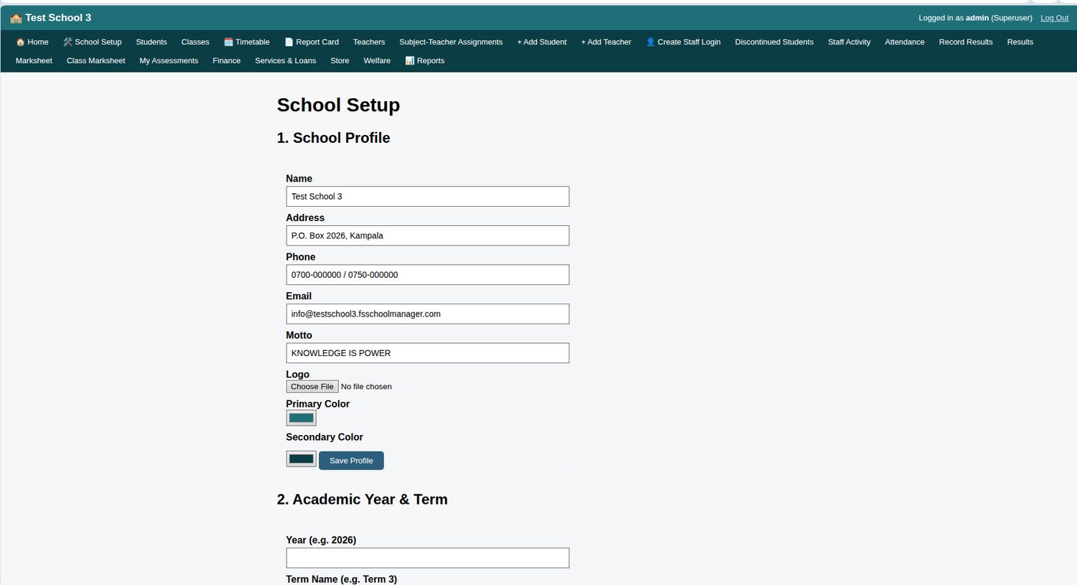Click the Create Staff Login person icon
This screenshot has width=1077, height=585.
651,42
